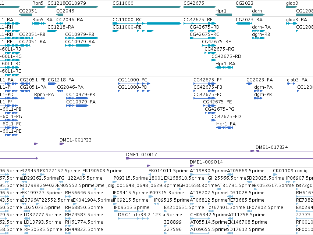Click the CG2046 gene label
The width and height of the screenshot is (313, 235).
click(65, 11)
